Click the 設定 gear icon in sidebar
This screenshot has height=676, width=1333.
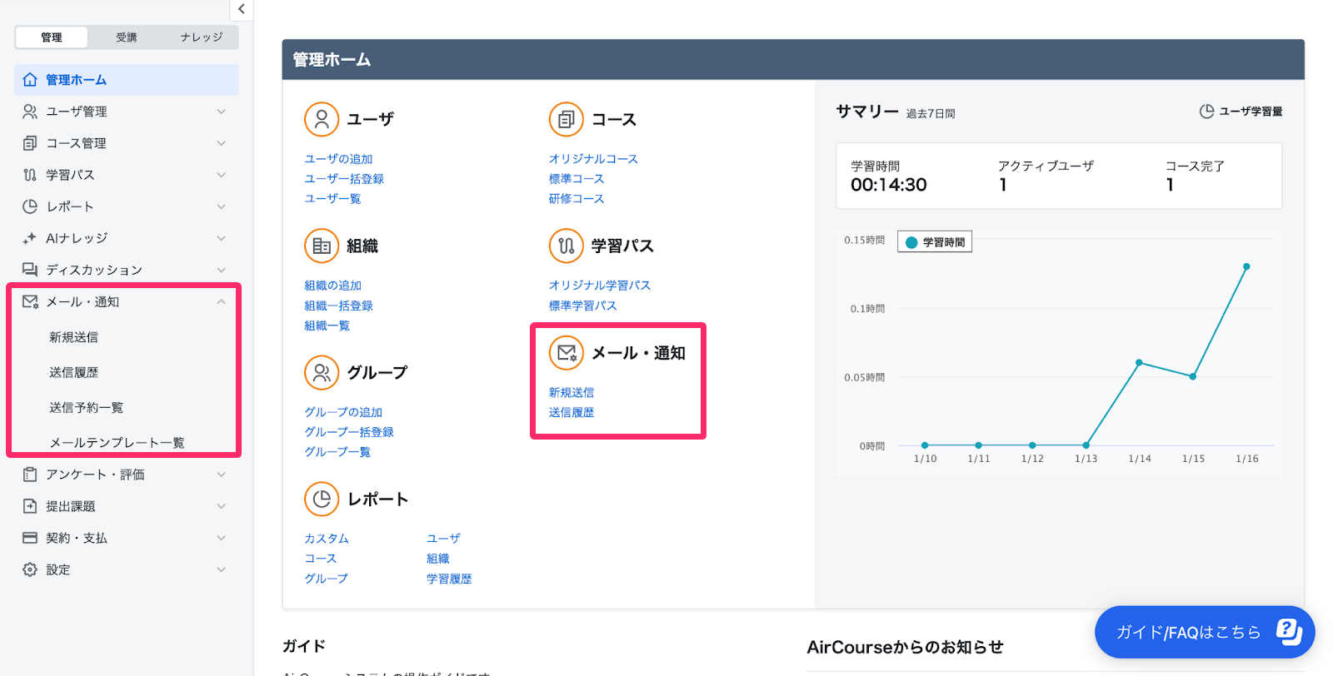pos(30,569)
